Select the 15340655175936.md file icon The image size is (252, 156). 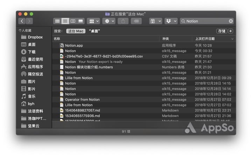[62, 116]
